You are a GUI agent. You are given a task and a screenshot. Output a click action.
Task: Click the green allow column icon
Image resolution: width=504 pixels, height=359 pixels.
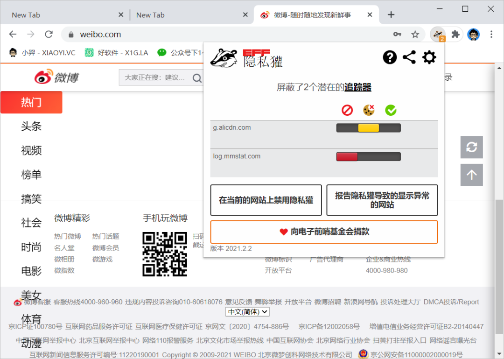pyautogui.click(x=391, y=110)
